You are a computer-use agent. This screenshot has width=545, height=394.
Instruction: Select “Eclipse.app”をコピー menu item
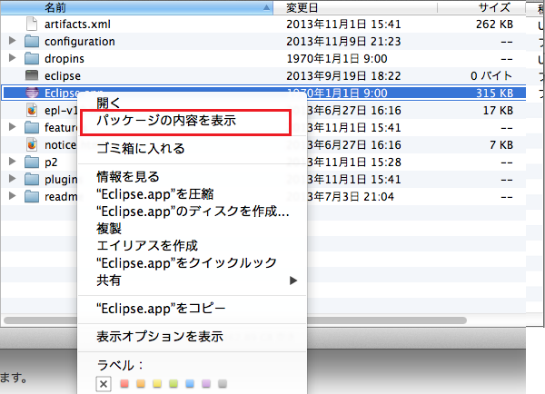(x=192, y=309)
